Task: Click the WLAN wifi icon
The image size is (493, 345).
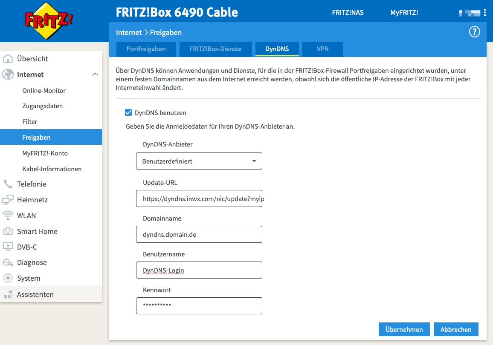Action: click(x=8, y=216)
